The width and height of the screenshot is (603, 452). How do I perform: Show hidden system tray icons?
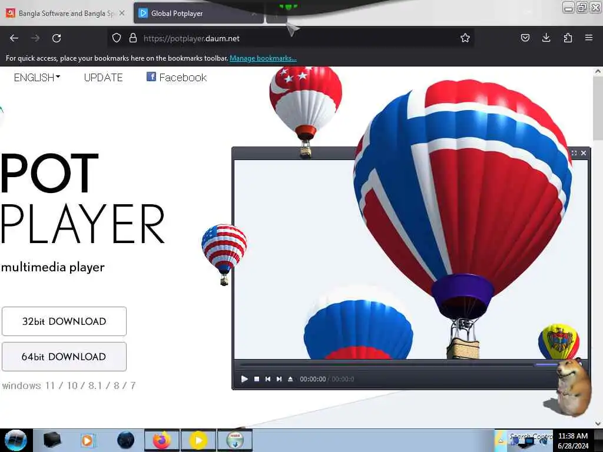click(501, 440)
